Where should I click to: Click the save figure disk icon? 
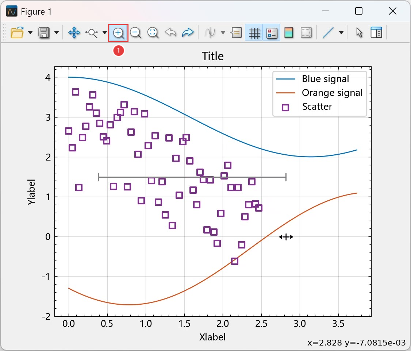click(x=44, y=33)
